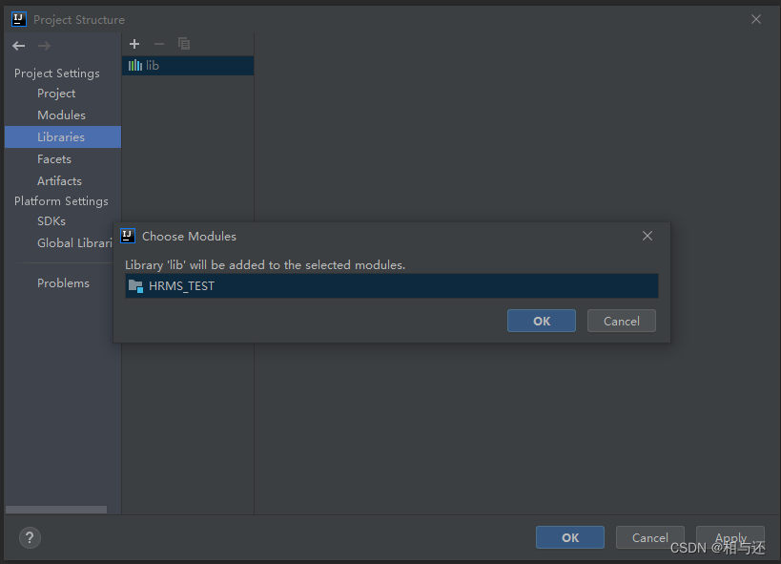The width and height of the screenshot is (781, 564).
Task: Click Apply in Project Structure window
Action: coord(730,537)
